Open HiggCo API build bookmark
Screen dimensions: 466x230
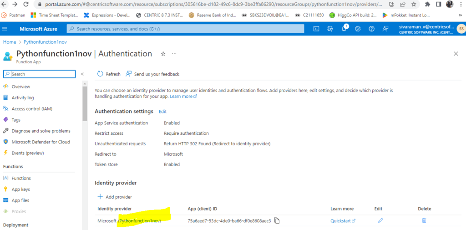[354, 15]
